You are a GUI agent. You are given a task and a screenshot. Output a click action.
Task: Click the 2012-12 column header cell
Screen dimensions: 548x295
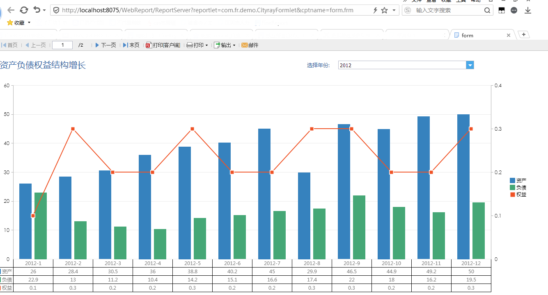click(471, 263)
